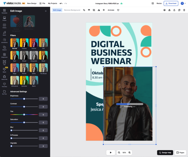188x157 pixels.
Task: Open the File menu
Action: click(42, 3)
